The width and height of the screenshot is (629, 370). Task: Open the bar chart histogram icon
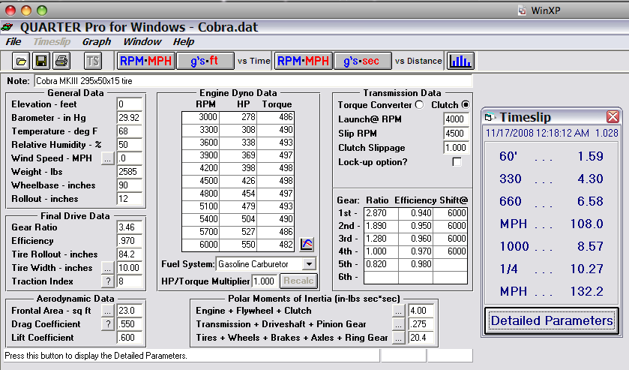click(x=460, y=61)
